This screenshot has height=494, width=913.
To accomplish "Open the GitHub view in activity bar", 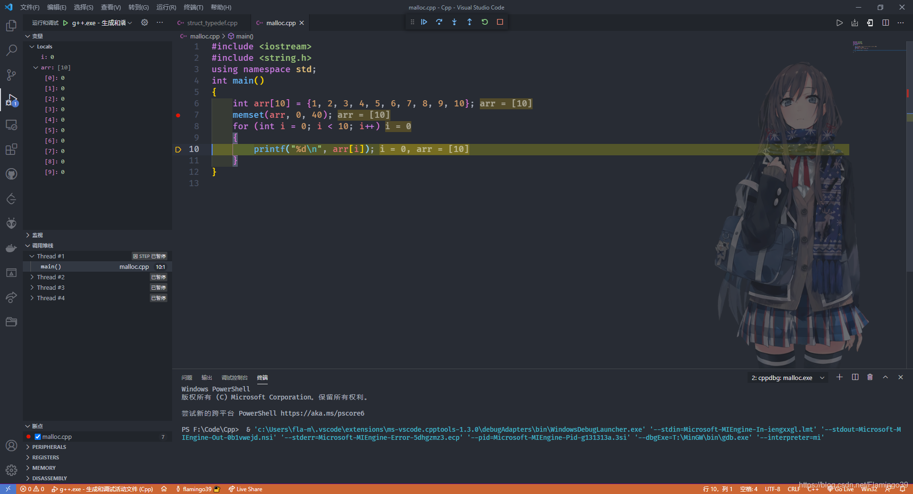I will [x=11, y=174].
